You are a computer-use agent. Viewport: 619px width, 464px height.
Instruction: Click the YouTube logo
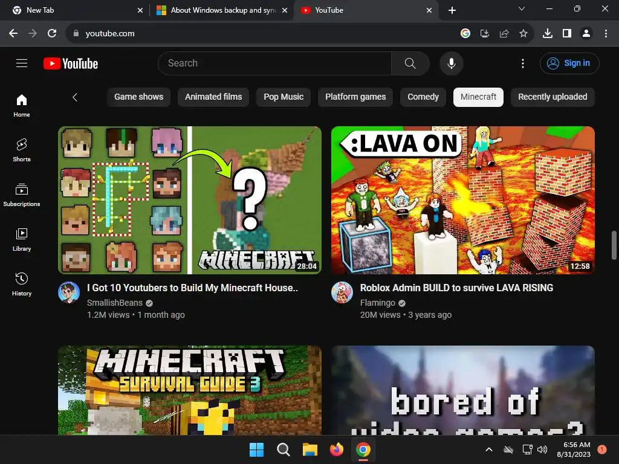click(x=71, y=63)
